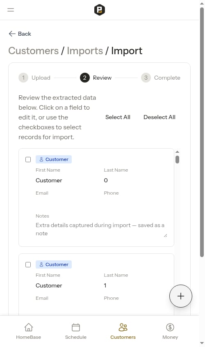Click the records list scrollbar thumb

177,160
